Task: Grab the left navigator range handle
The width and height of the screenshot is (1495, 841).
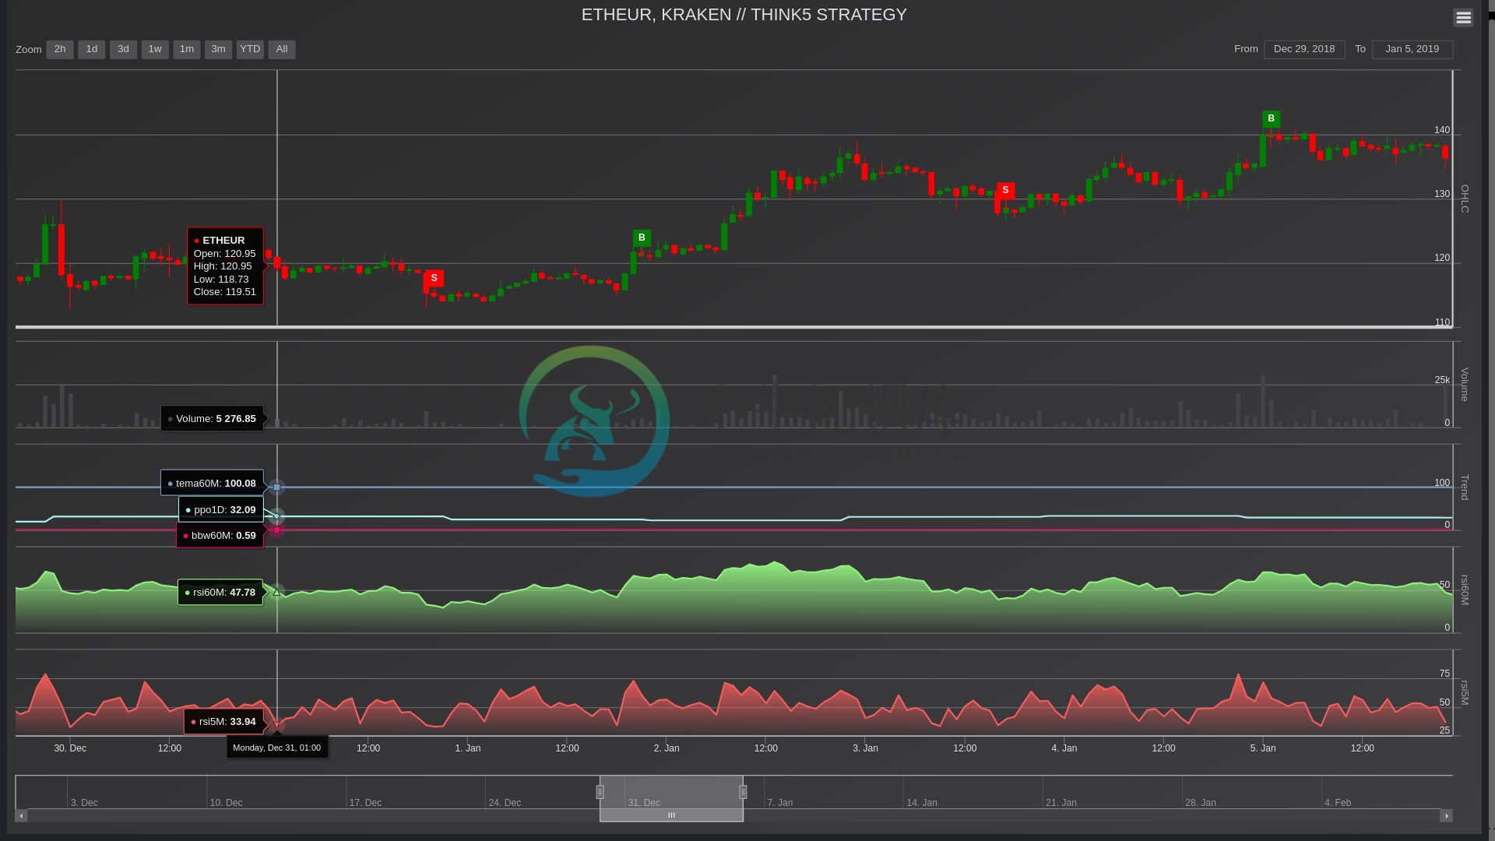Action: tap(600, 792)
